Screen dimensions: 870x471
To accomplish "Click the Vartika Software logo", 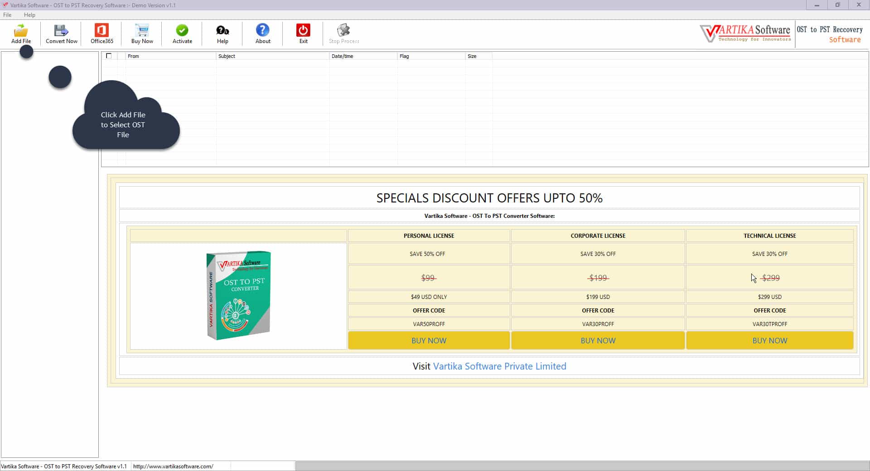I will coord(745,33).
